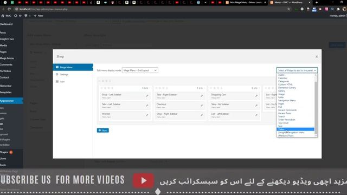Open wrench settings for Tabs - No Sidebar
347x195 pixels.
[256, 106]
